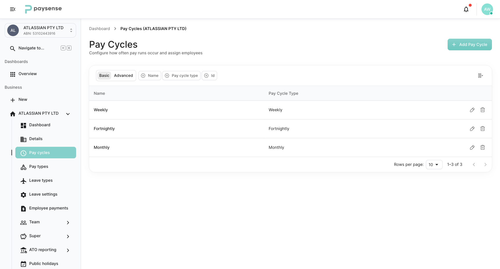
Task: Edit the Fortnightly pay cycle
Action: [x=472, y=129]
